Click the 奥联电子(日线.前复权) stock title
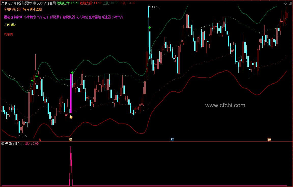This screenshot has height=187, width=293. (17, 3)
